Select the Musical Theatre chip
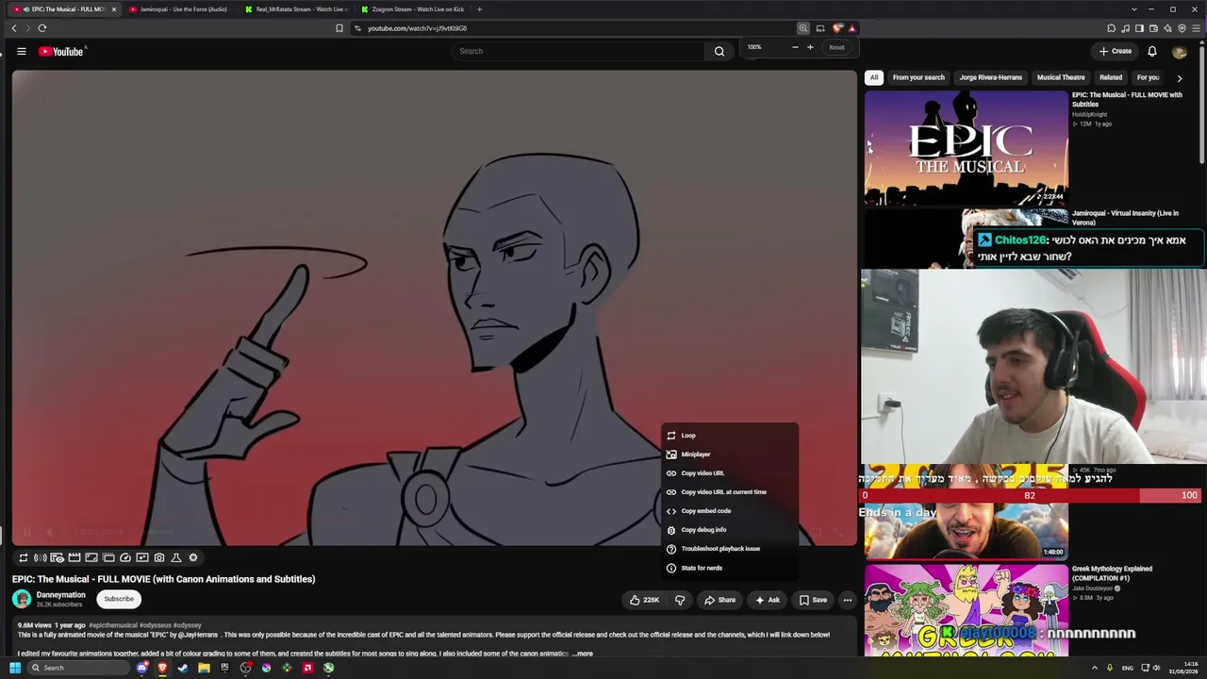 tap(1061, 77)
